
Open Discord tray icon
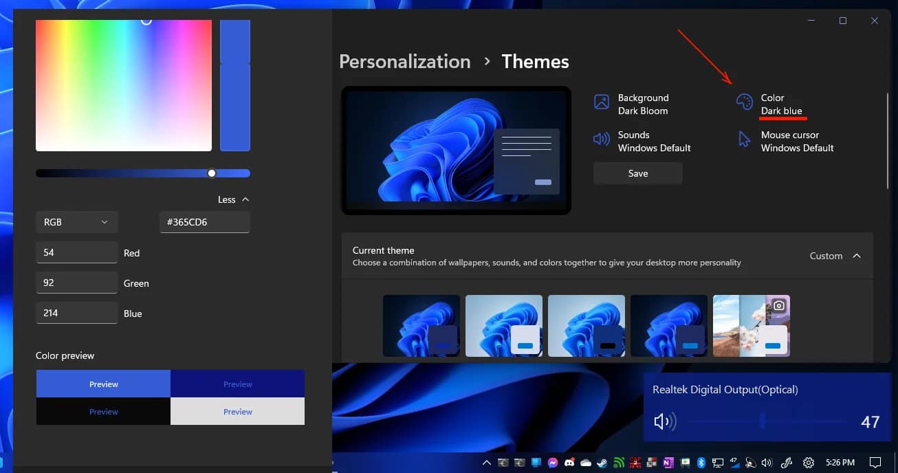(569, 463)
